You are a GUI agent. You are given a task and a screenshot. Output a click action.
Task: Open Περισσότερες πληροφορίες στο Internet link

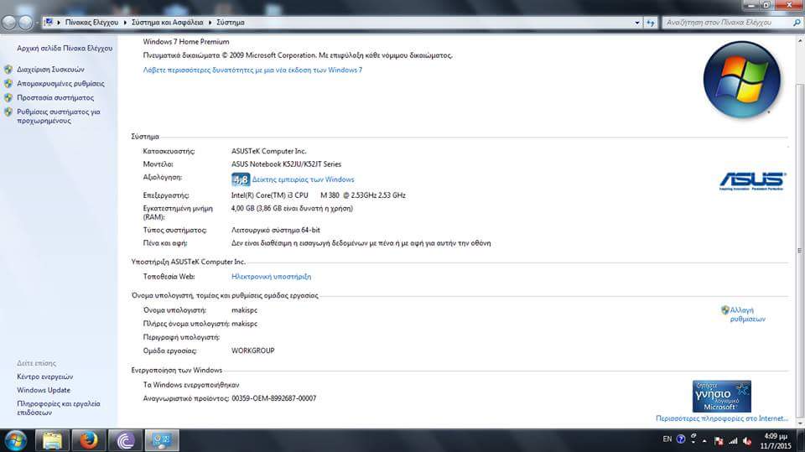coord(721,418)
